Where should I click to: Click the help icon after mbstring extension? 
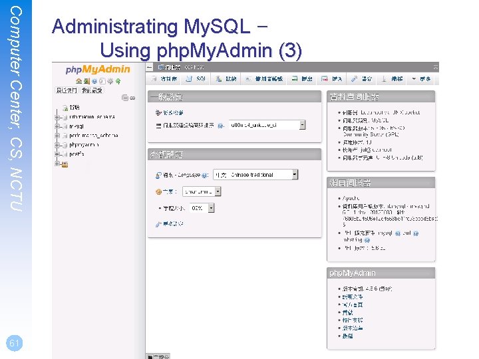(x=367, y=240)
